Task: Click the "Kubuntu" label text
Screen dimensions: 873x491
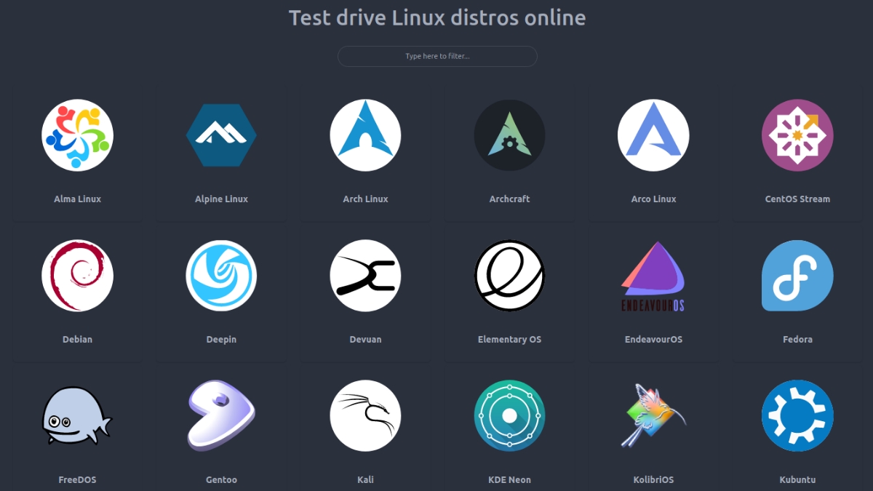Action: [x=797, y=479]
